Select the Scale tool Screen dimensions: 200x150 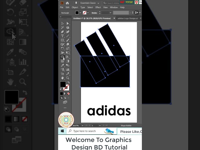[x=68, y=48]
